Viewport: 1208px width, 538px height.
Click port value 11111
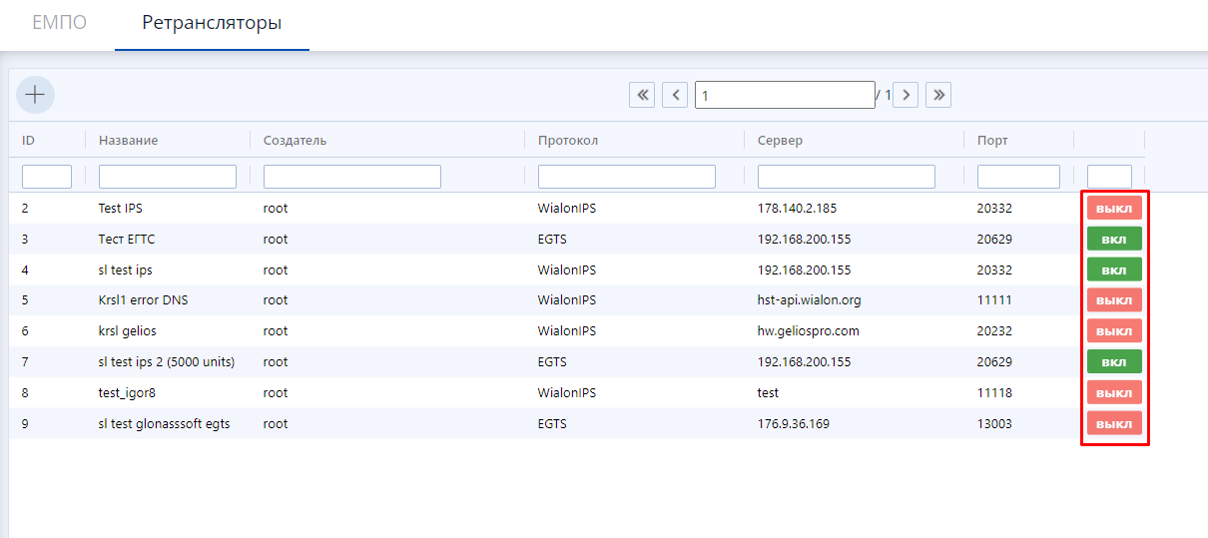tap(994, 300)
